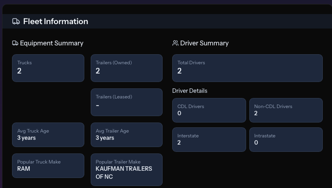Viewport: 332px width, 188px height.
Task: Click the RAM truck make value
Action: [24, 169]
